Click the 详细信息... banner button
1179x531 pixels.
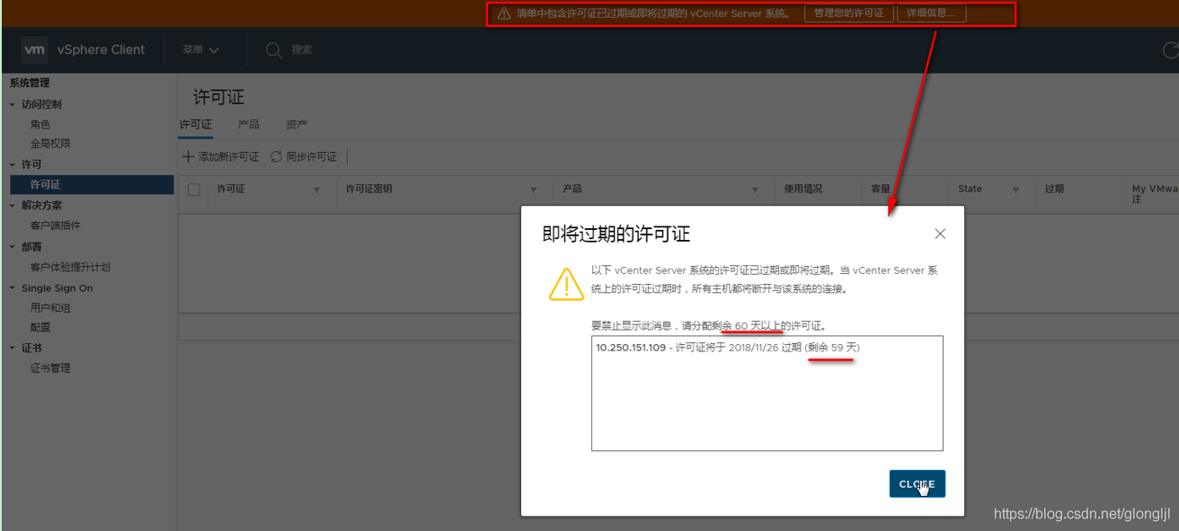click(x=931, y=13)
